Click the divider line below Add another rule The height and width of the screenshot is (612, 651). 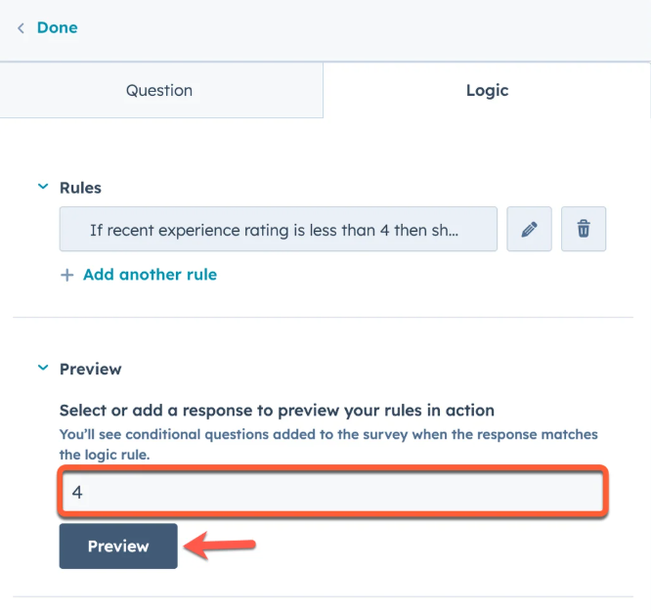pos(323,317)
